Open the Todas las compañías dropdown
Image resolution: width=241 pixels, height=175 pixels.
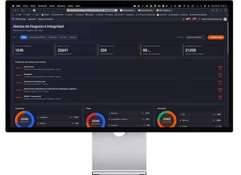195,37
